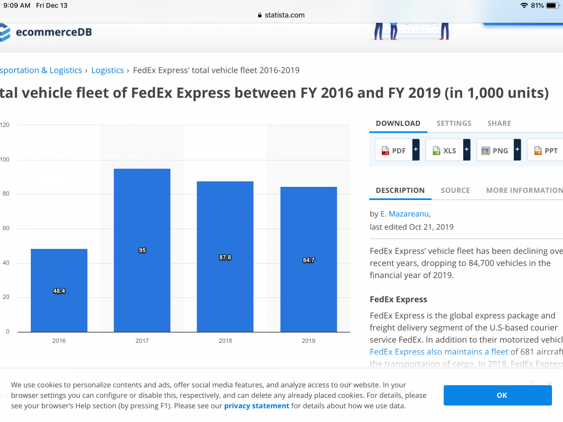Tap the Wi-Fi status icon
Screen dimensions: 563x422
[x=524, y=6]
